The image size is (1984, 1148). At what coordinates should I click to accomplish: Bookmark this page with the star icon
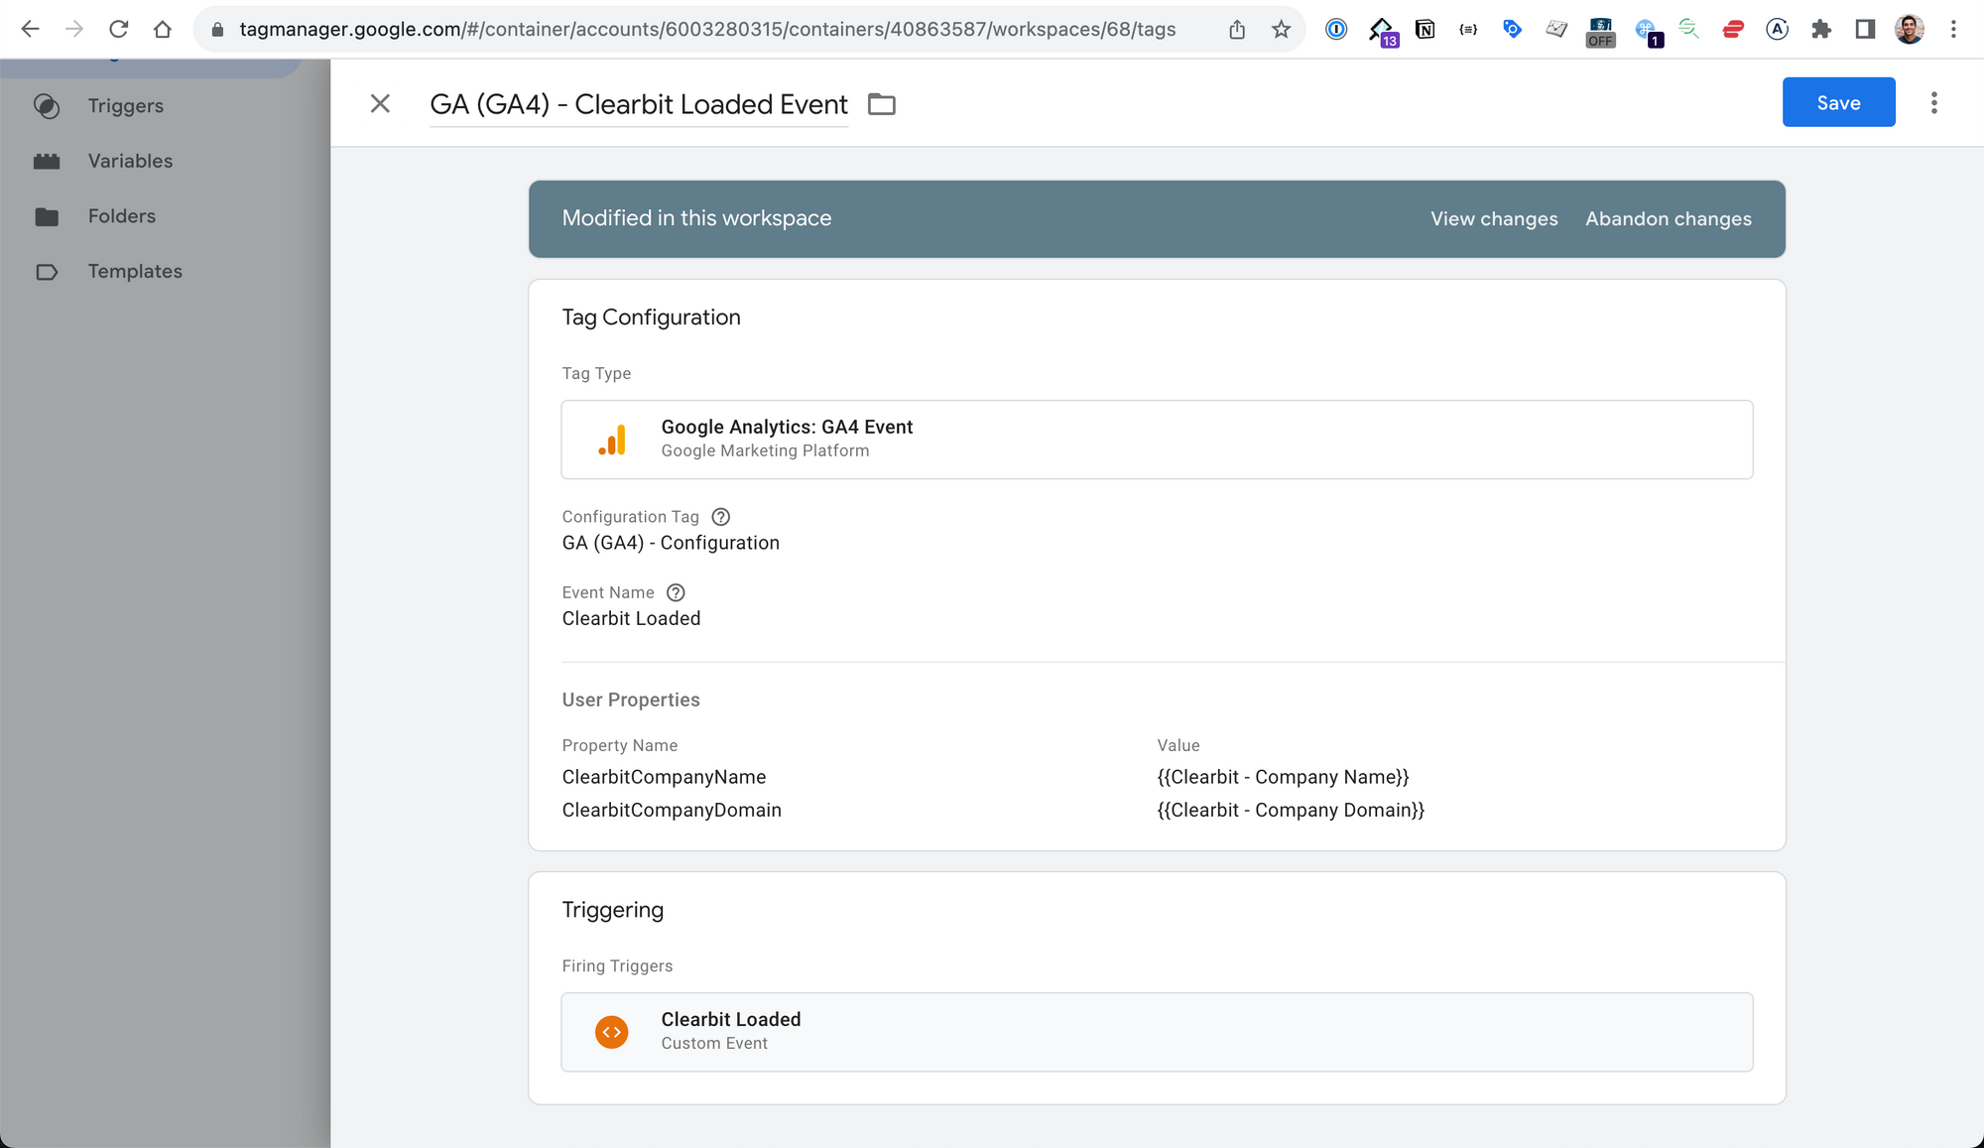1281,30
